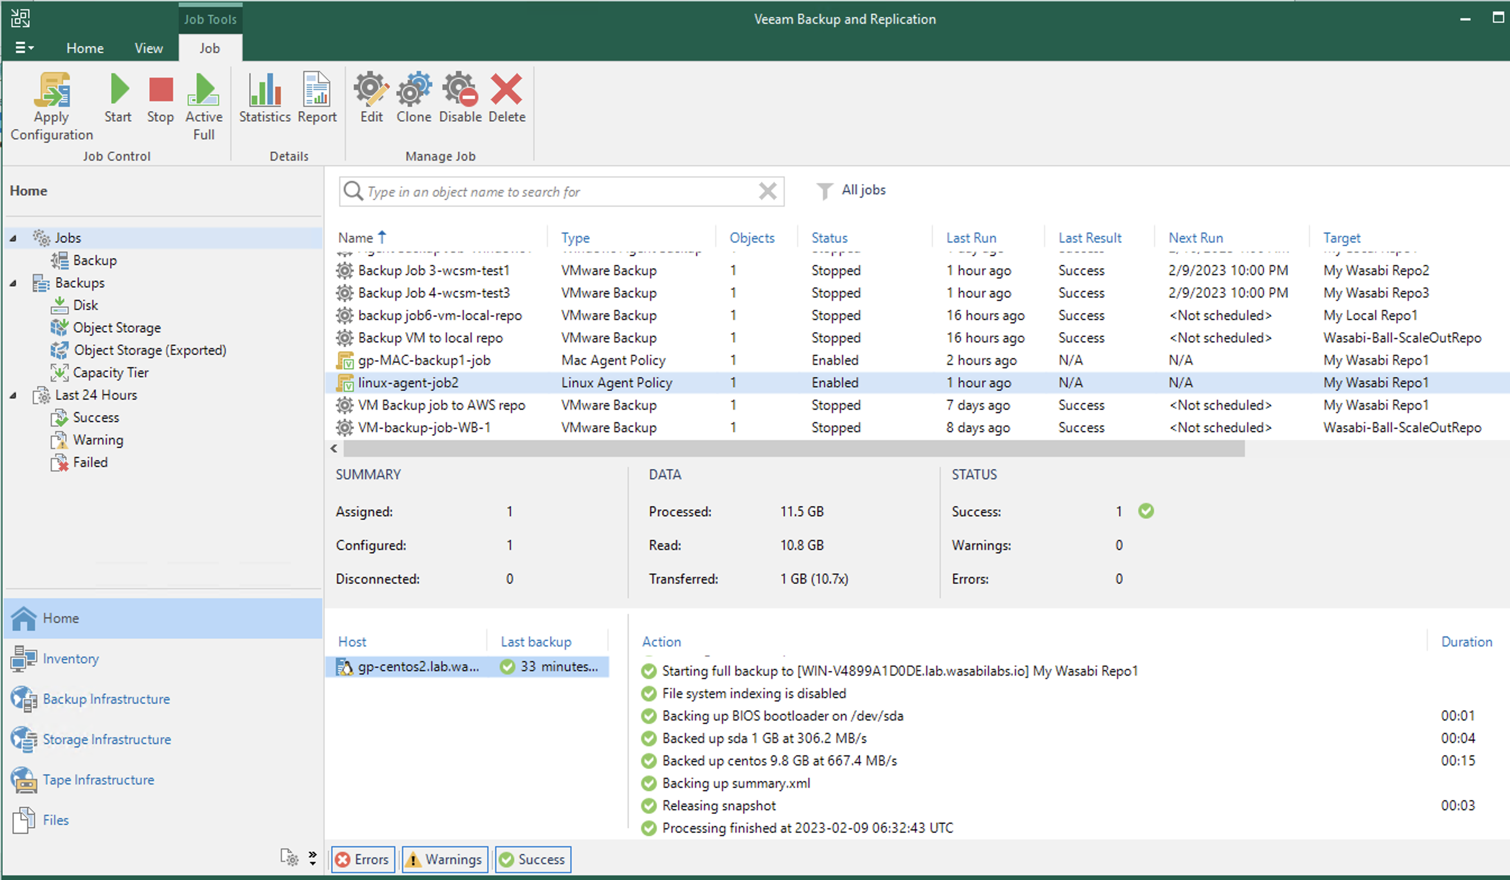
Task: Stop the running job
Action: pyautogui.click(x=161, y=98)
